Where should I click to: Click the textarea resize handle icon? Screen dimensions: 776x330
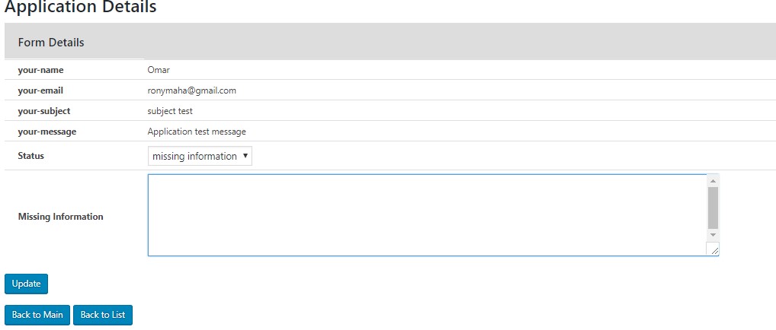pyautogui.click(x=713, y=249)
